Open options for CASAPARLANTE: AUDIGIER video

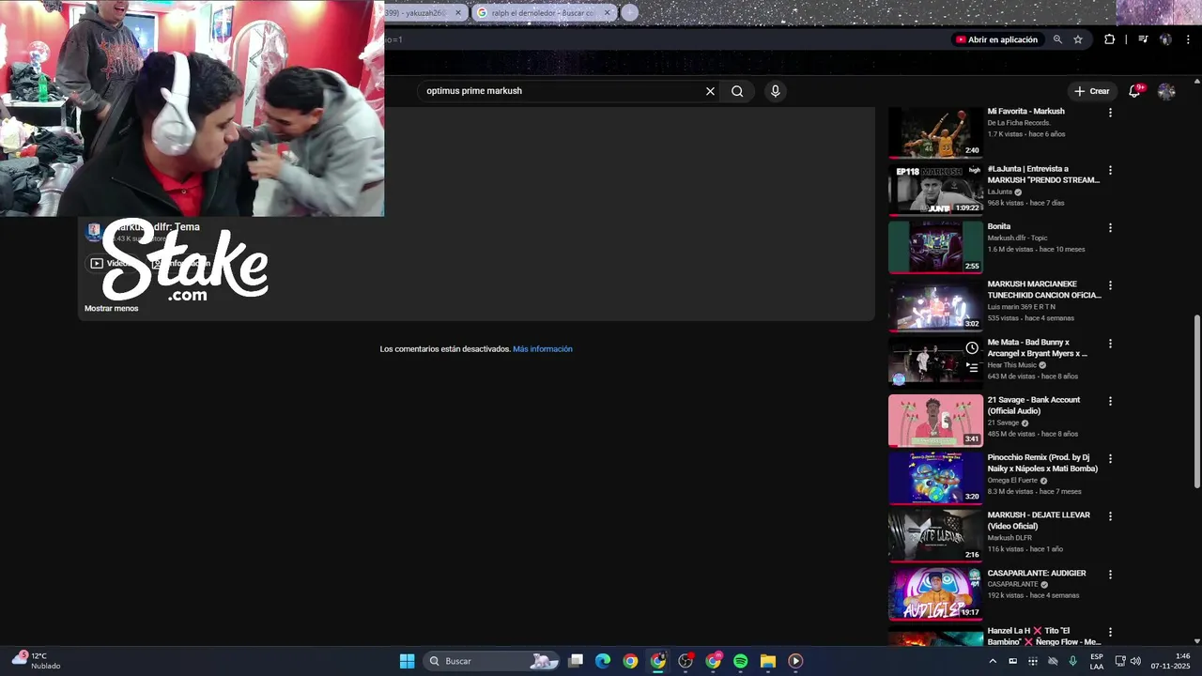[1110, 575]
